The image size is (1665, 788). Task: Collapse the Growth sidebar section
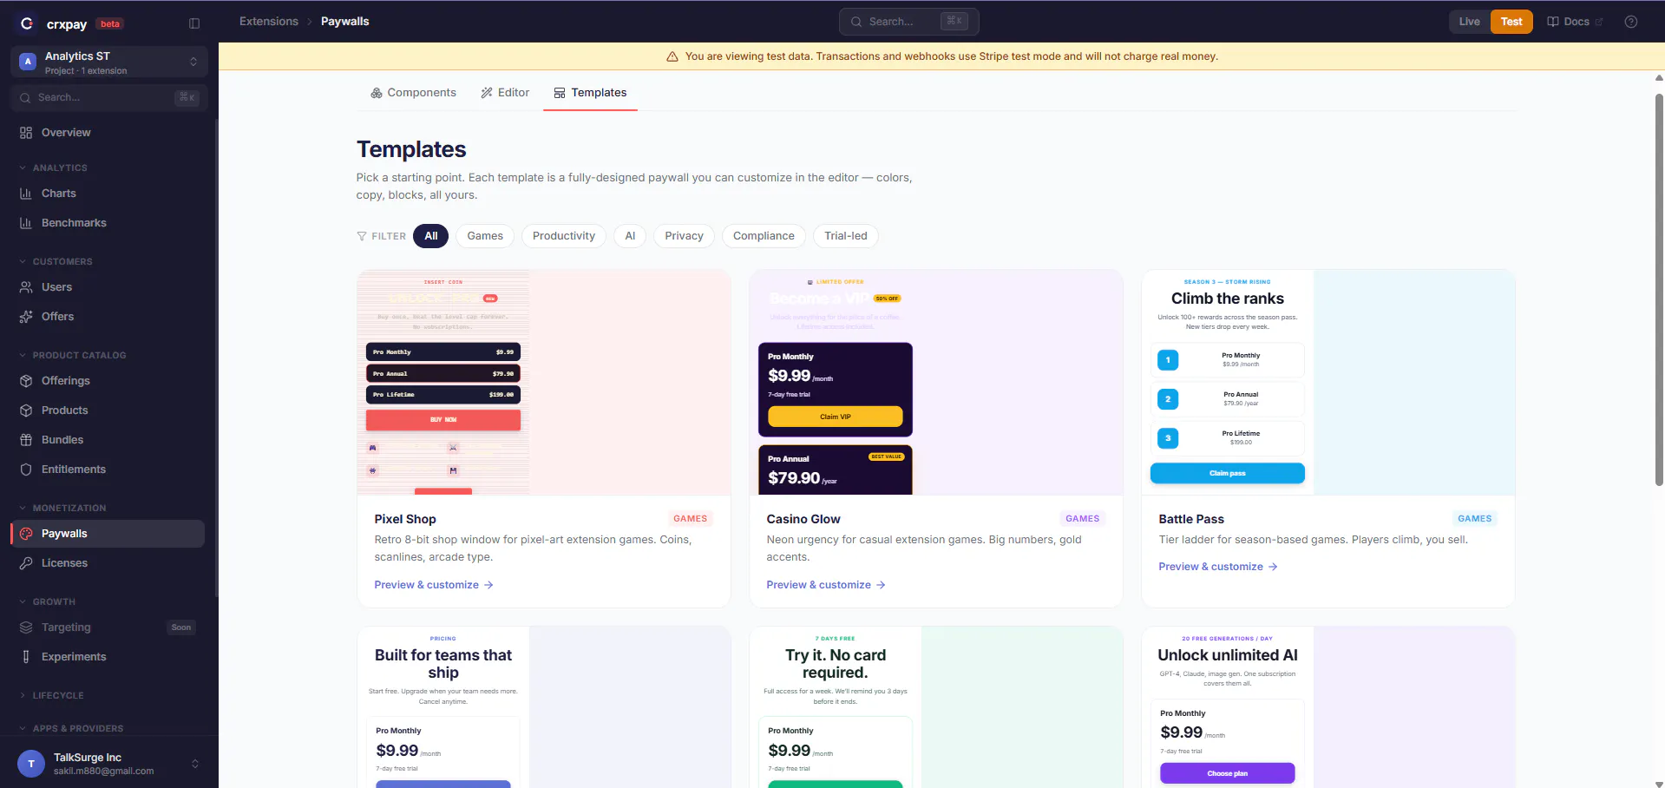(48, 601)
